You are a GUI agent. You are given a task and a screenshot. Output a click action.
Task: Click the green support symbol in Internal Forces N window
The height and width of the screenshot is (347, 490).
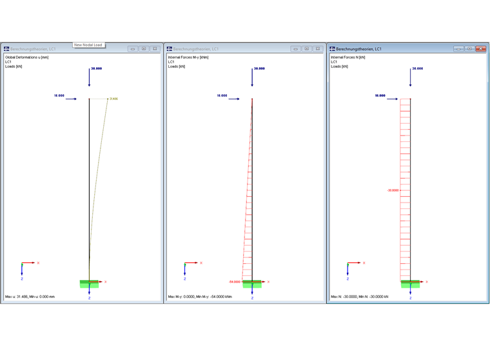coord(410,284)
